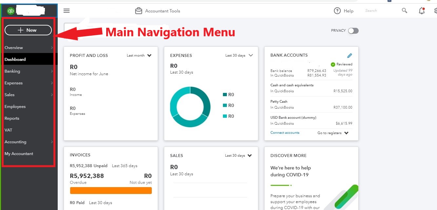Expand the Sales sidebar chevron
This screenshot has height=210, width=437.
(52, 95)
